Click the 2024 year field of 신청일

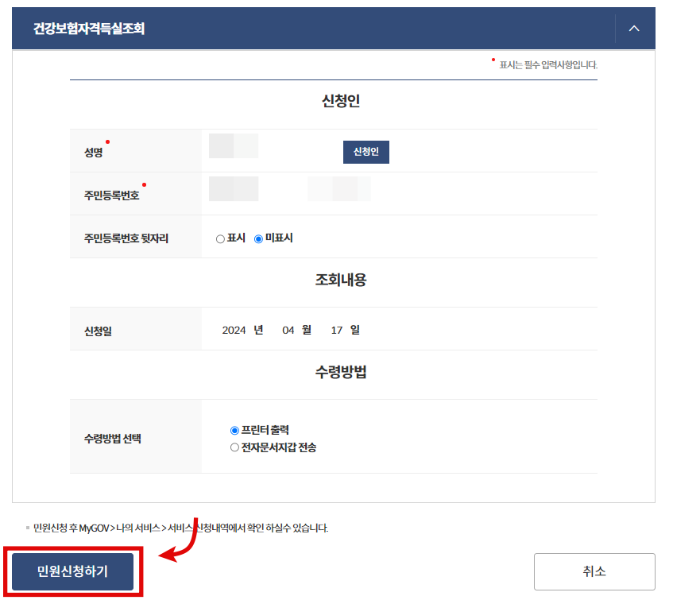[x=234, y=328]
